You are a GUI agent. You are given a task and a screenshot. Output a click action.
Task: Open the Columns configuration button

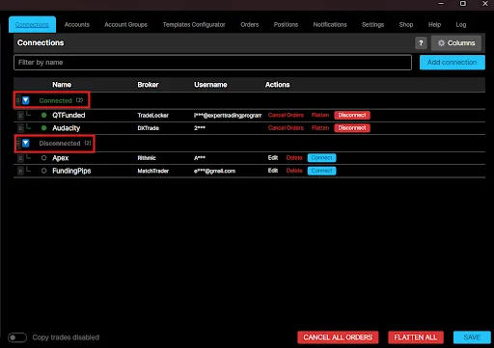[456, 43]
